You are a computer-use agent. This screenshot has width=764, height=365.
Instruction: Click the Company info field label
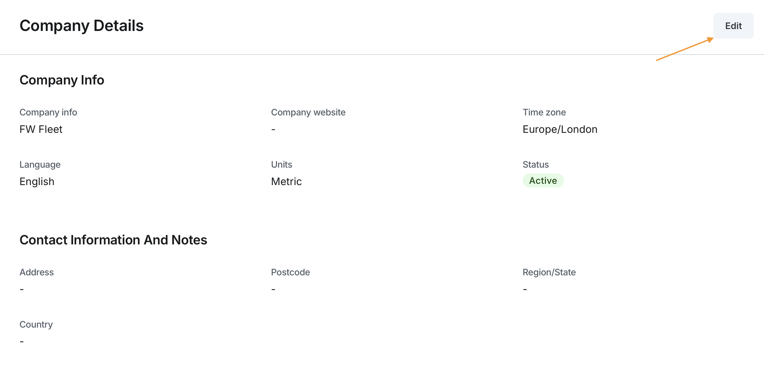(48, 112)
